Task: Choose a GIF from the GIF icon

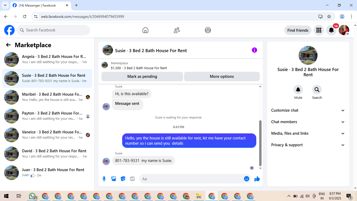Action: (x=132, y=179)
